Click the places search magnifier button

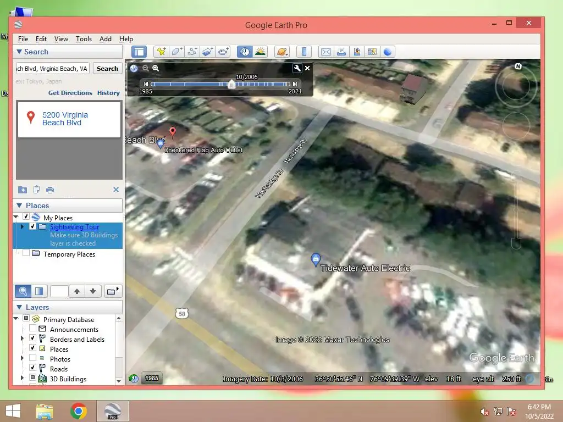[23, 291]
